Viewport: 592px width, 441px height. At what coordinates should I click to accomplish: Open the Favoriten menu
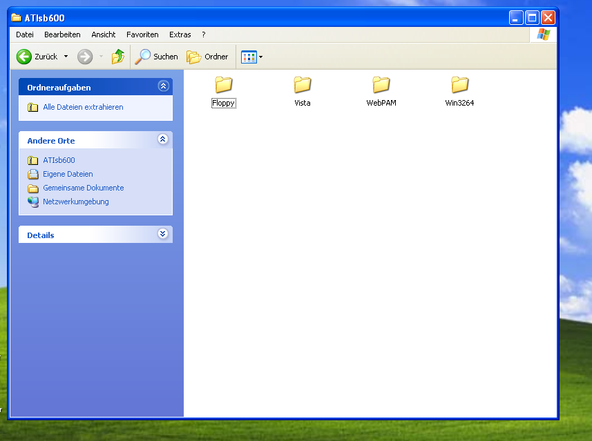click(142, 35)
